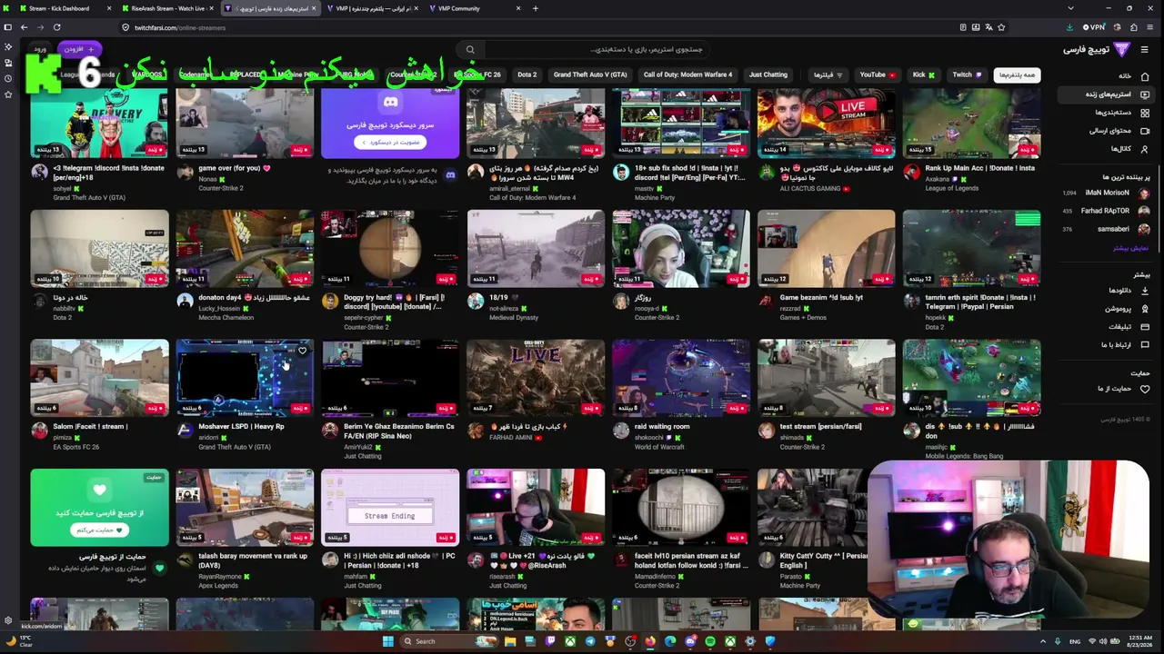Open the Windows Start menu
The height and width of the screenshot is (654, 1164).
(388, 641)
